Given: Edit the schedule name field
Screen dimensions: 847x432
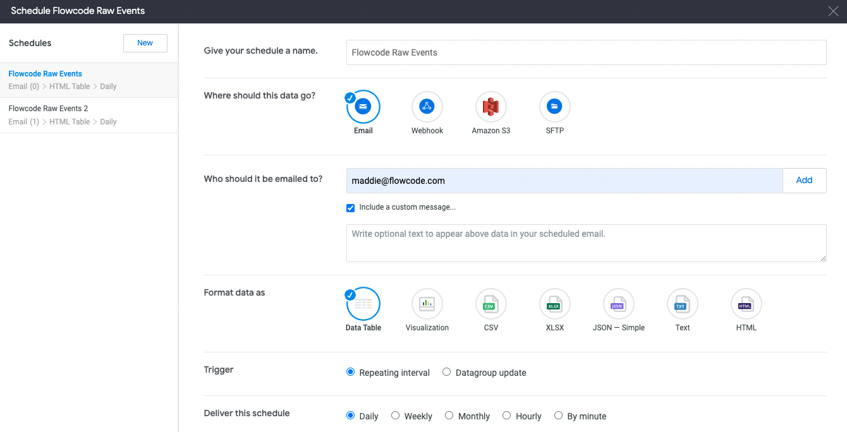Looking at the screenshot, I should [587, 52].
